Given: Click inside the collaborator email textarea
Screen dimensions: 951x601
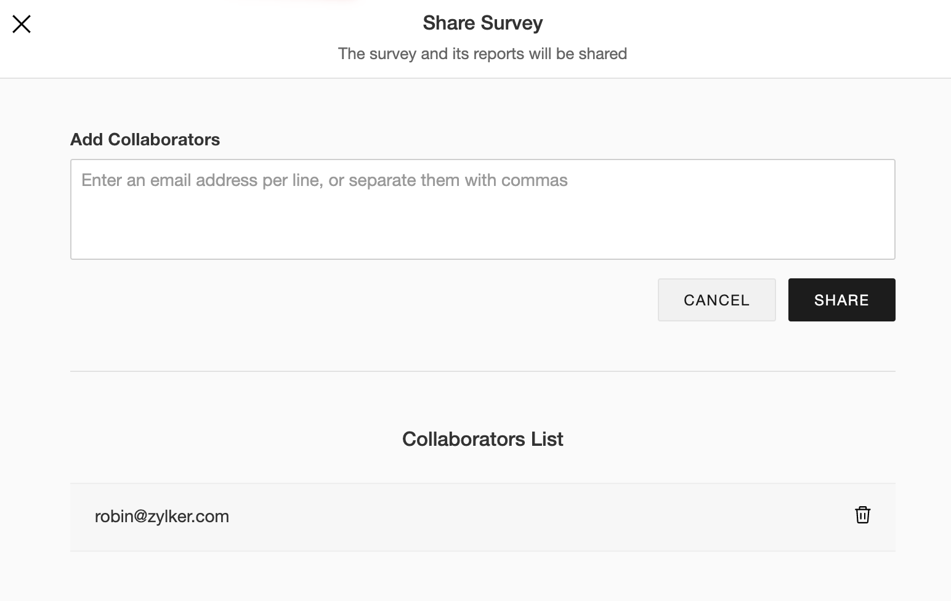Looking at the screenshot, I should click(482, 222).
